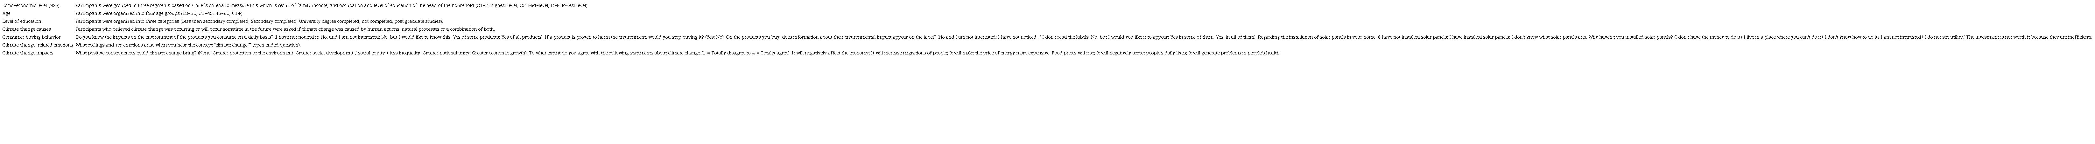This screenshot has height=144, width=2095.
Task: Select the Climate change causes label
Action: [27, 29]
